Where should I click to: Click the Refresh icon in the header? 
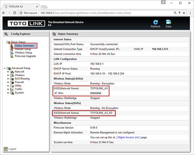[x=156, y=22]
